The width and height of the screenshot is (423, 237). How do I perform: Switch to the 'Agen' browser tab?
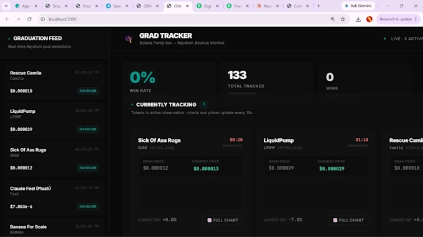pos(26,6)
